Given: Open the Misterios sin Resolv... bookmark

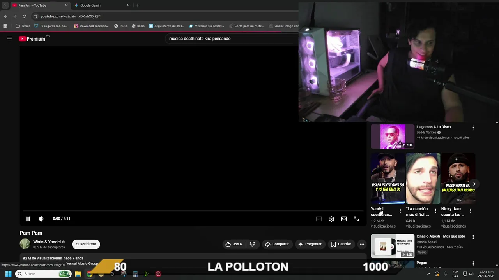Looking at the screenshot, I should [x=206, y=26].
